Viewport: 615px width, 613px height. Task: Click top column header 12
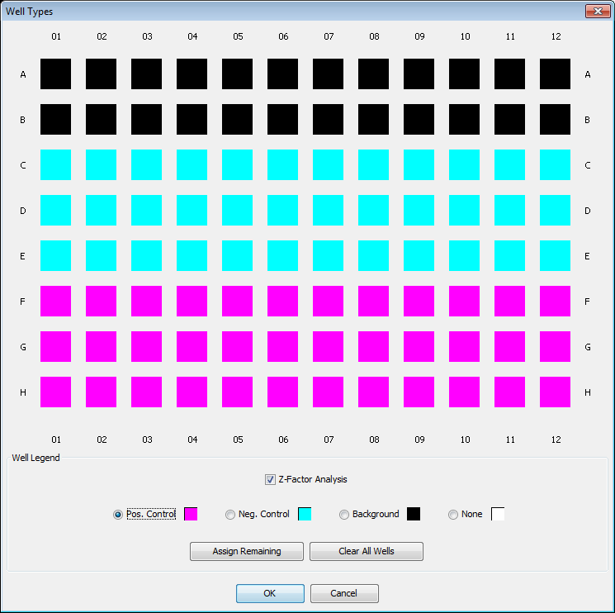click(556, 36)
